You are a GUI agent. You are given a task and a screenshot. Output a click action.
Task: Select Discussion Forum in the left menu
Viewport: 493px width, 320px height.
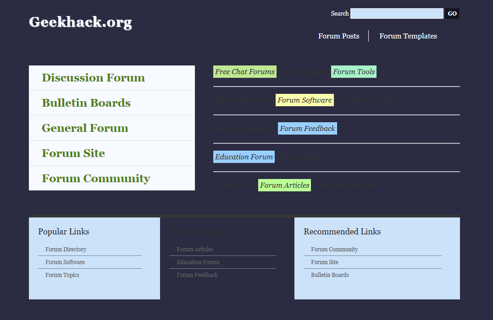click(x=93, y=78)
